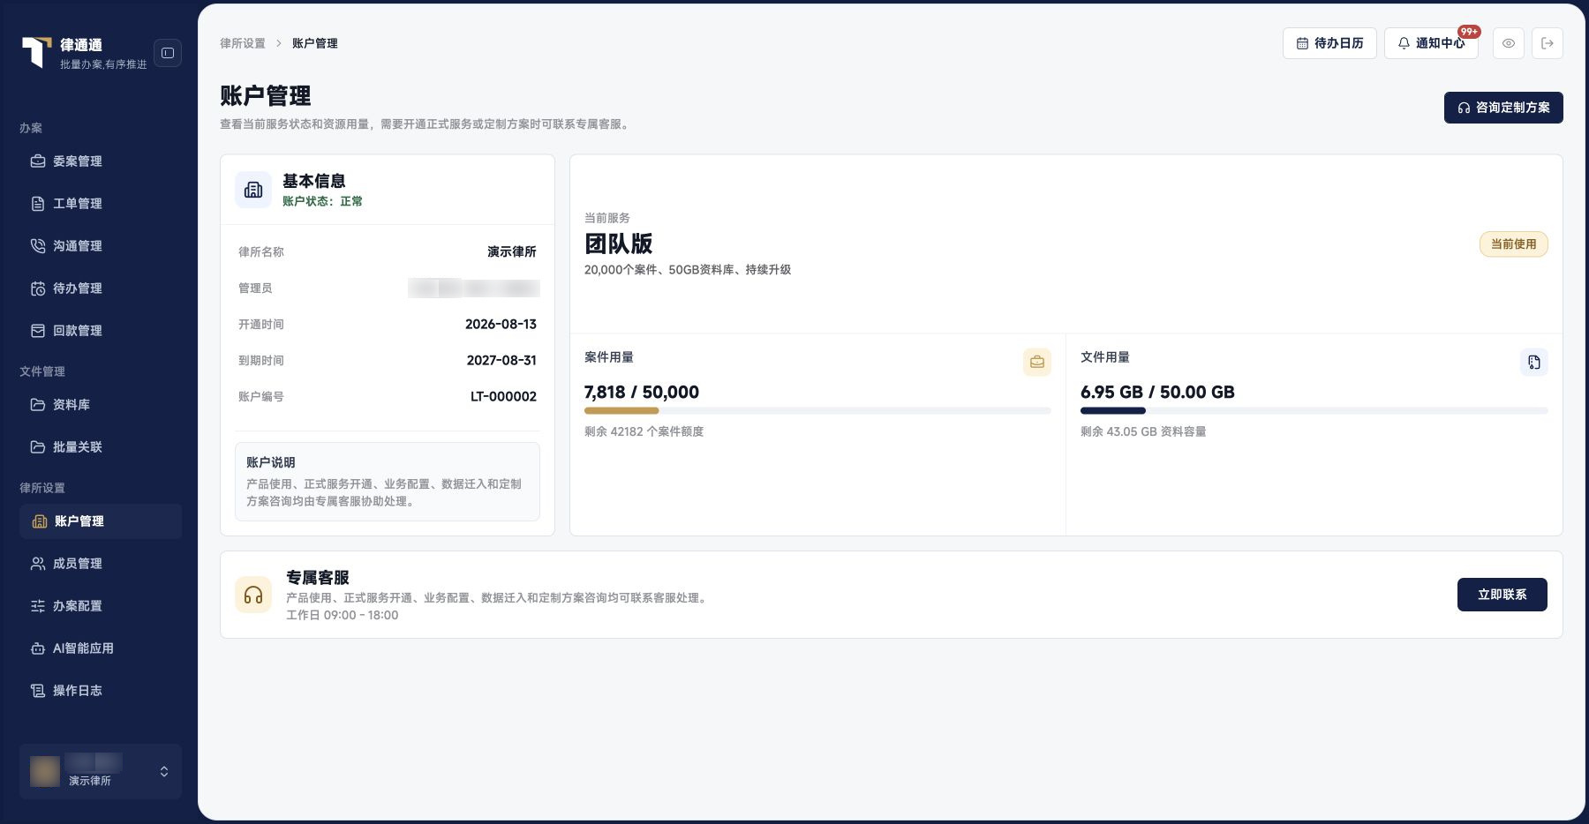Click the 99+ notification badge

point(1469,32)
